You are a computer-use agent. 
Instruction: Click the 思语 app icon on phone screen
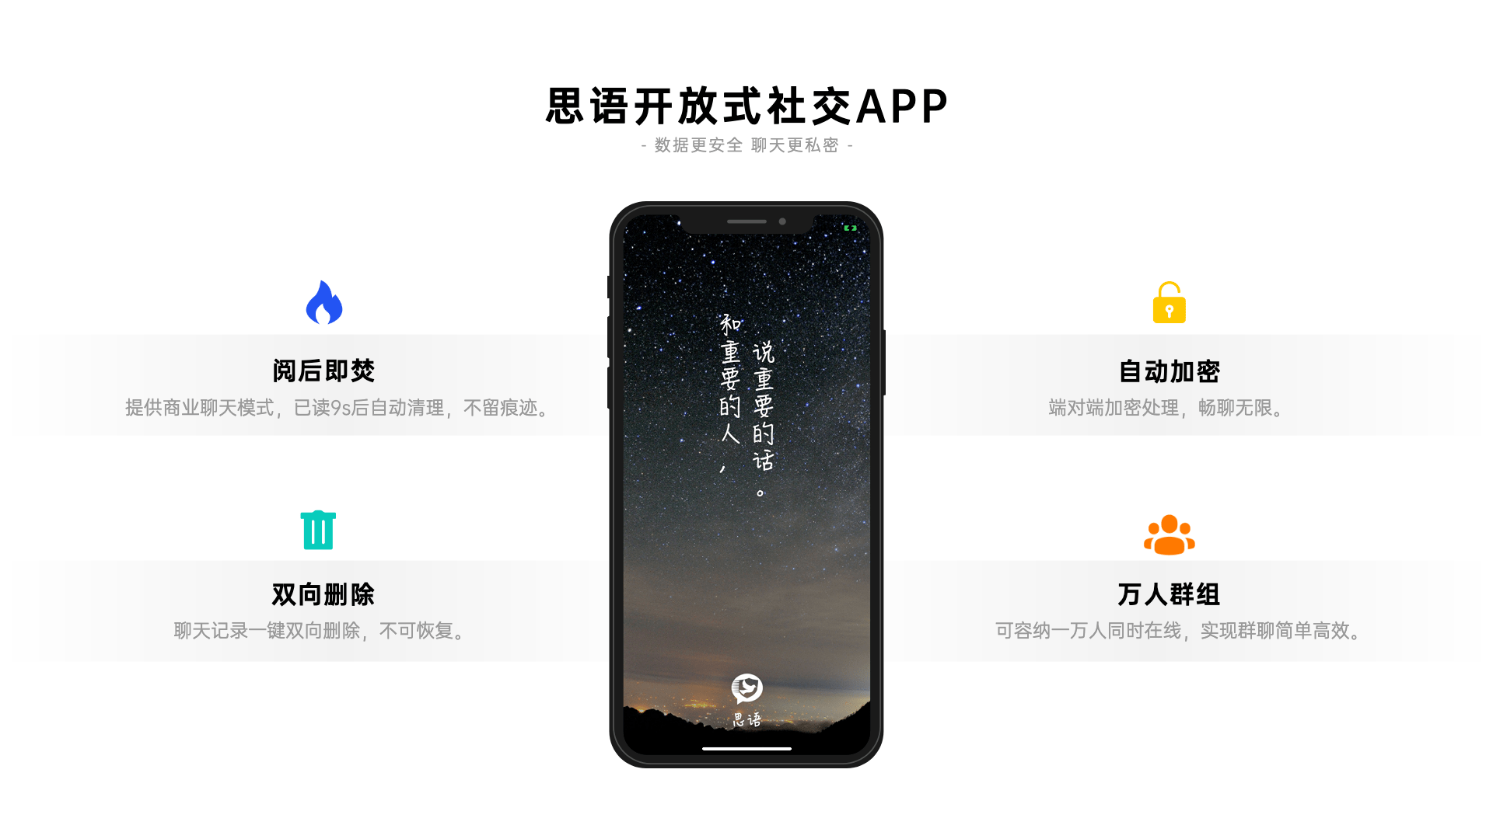747,687
